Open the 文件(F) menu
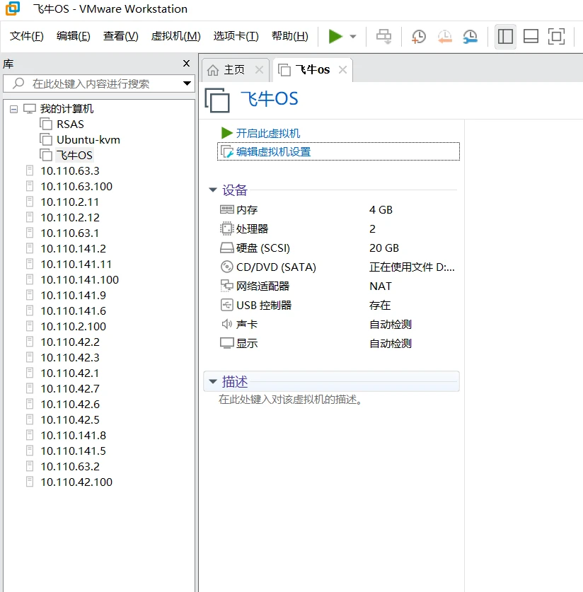 click(26, 36)
